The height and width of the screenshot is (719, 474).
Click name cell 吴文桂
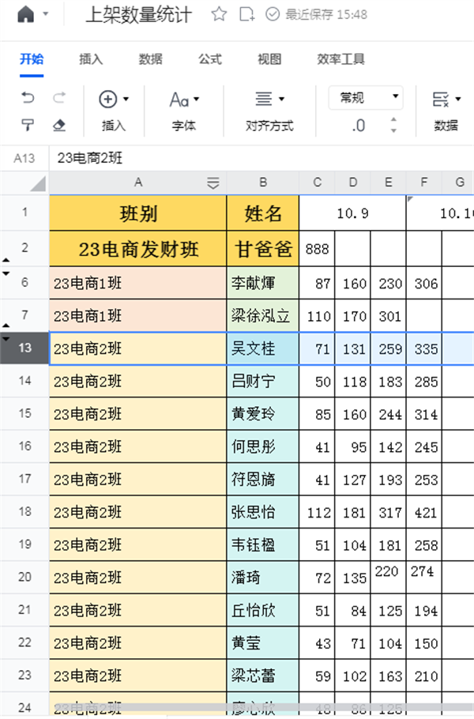point(263,349)
